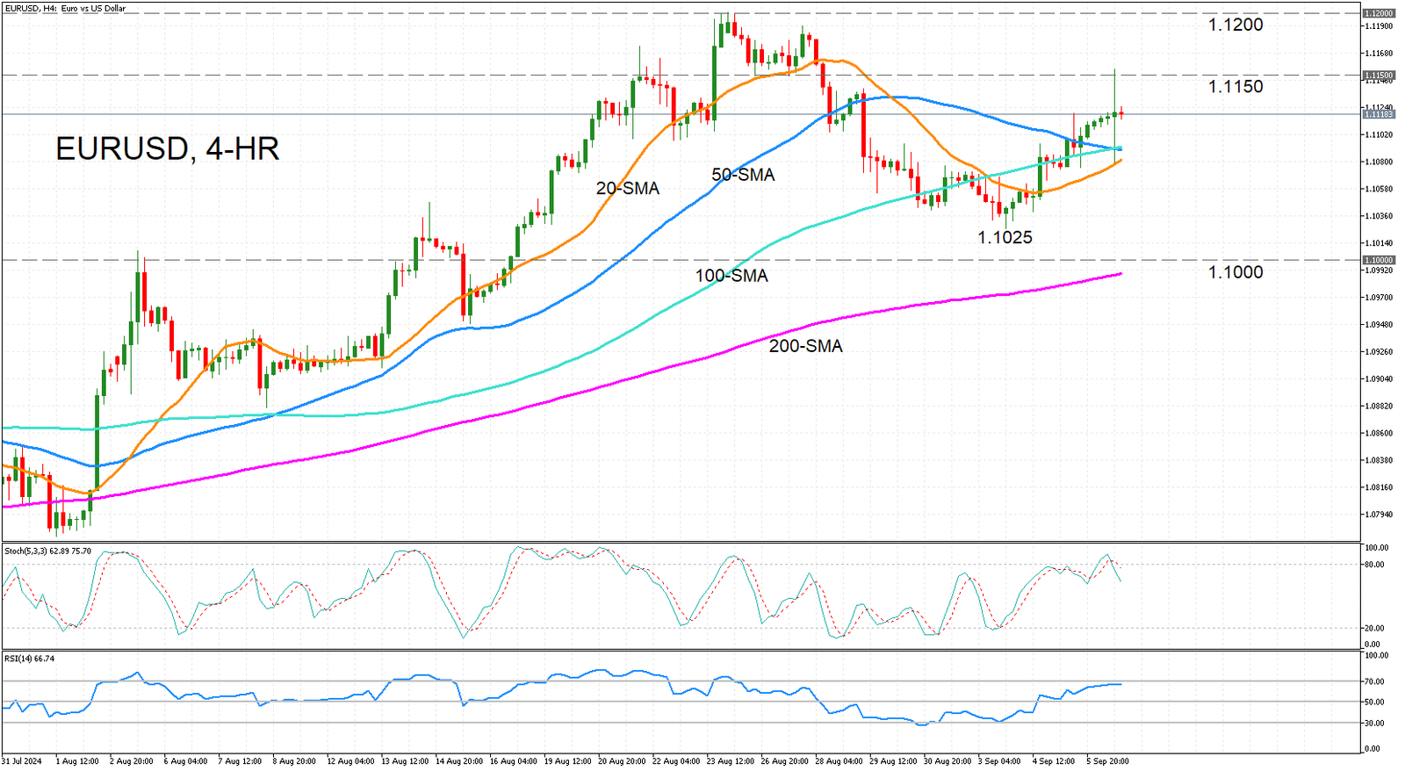
Task: Click the '19 Aug 12:00' time label
Action: click(568, 761)
